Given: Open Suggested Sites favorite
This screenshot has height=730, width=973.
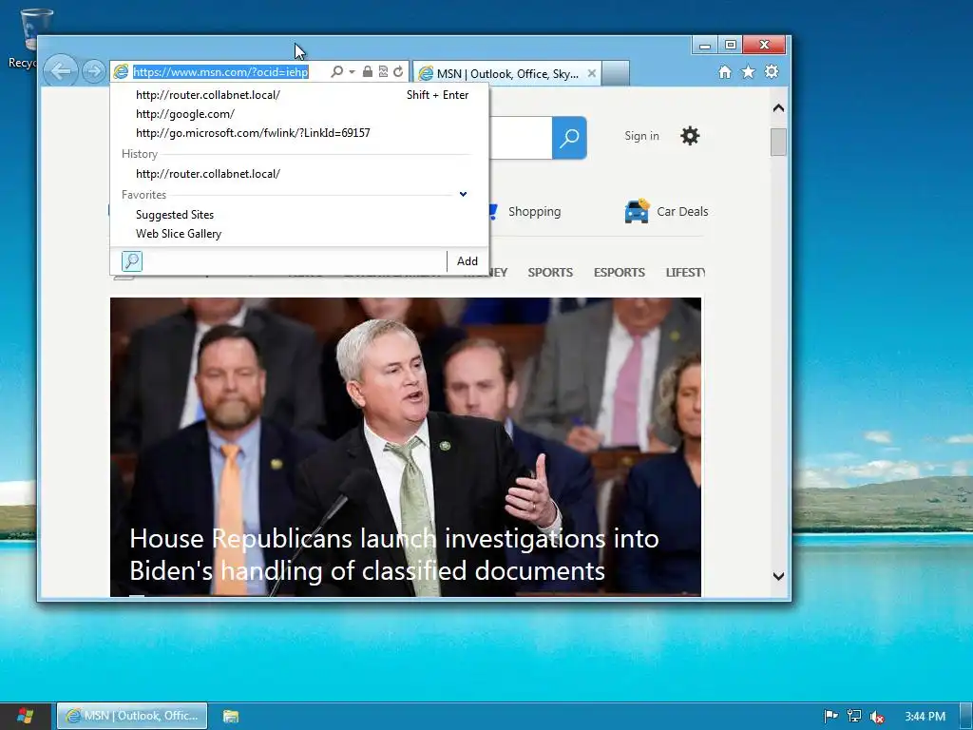Looking at the screenshot, I should tap(299, 215).
